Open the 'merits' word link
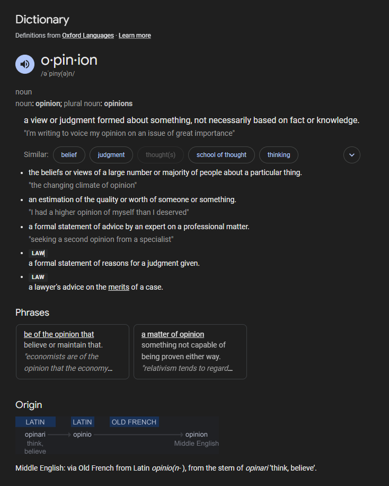The height and width of the screenshot is (486, 389). (119, 287)
